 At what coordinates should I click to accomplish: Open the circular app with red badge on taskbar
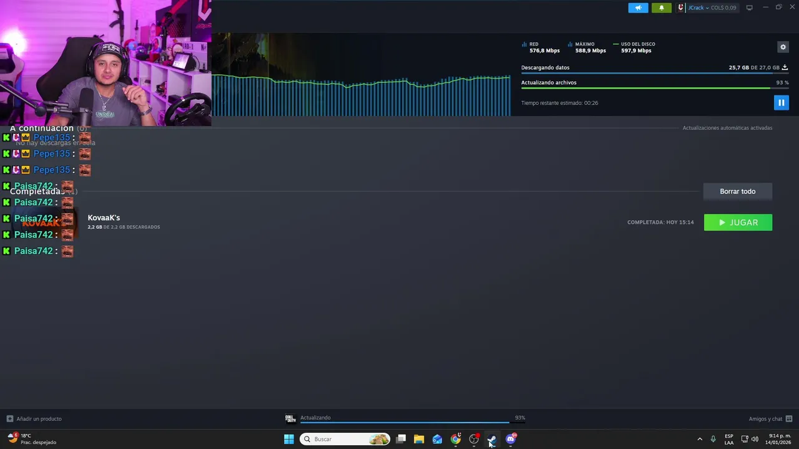click(474, 439)
